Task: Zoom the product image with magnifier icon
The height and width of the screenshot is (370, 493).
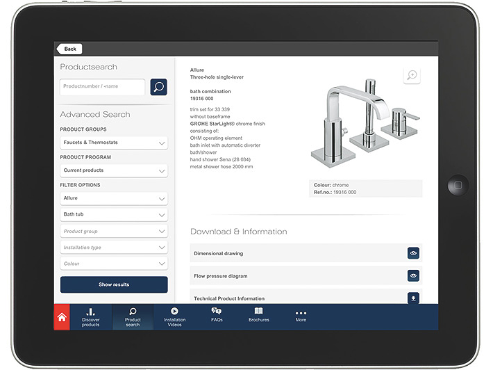Action: [x=412, y=75]
